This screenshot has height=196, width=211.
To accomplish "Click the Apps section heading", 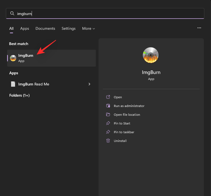I will pyautogui.click(x=14, y=73).
